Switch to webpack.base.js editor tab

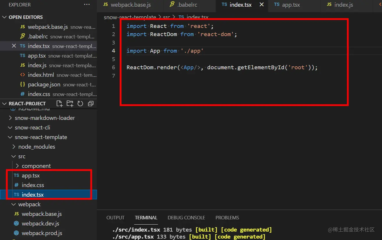(131, 5)
